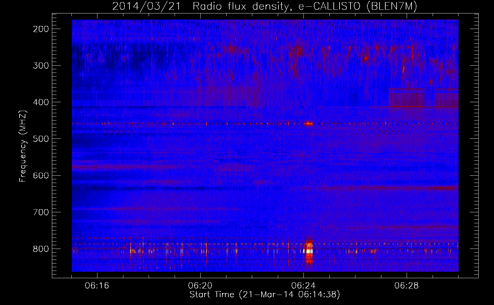Click the 06:28 time tick label

407,286
